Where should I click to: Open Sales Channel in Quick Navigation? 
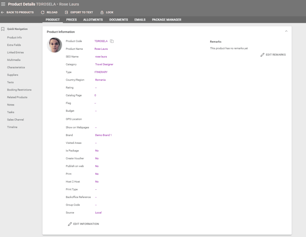tap(16, 120)
